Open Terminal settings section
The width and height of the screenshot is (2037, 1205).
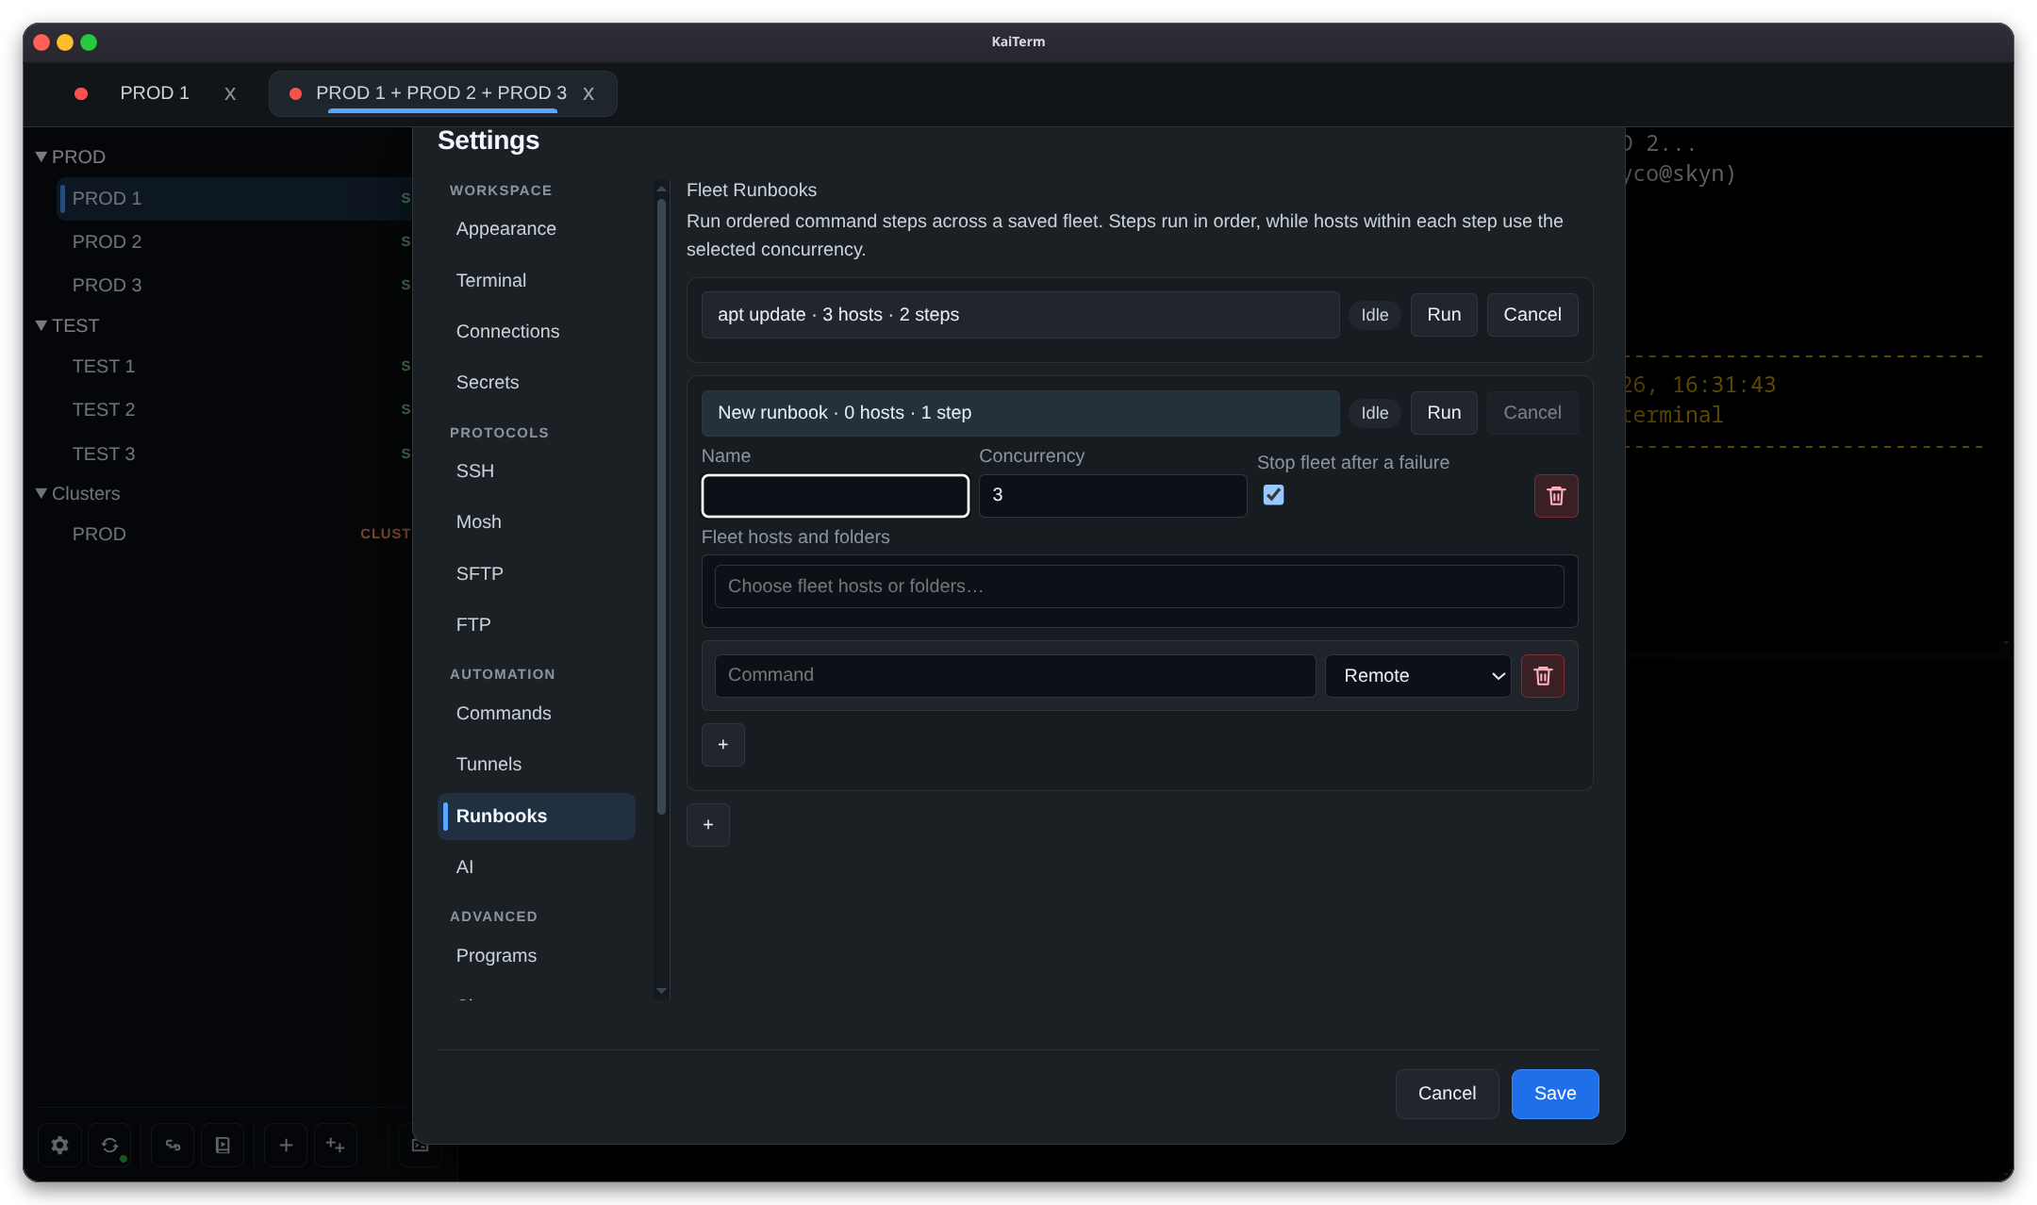coord(536,281)
